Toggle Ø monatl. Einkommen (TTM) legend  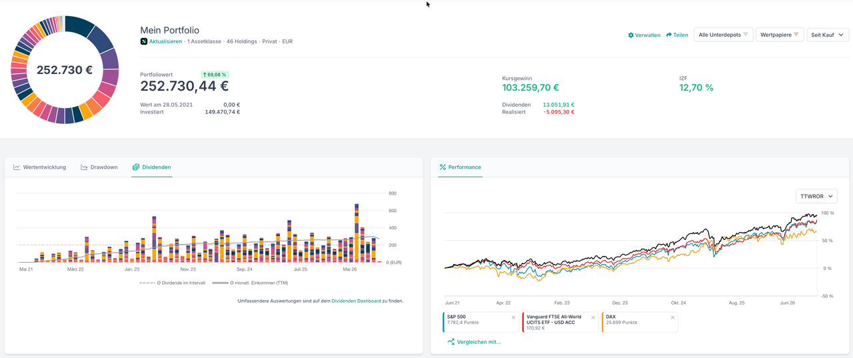(x=250, y=283)
